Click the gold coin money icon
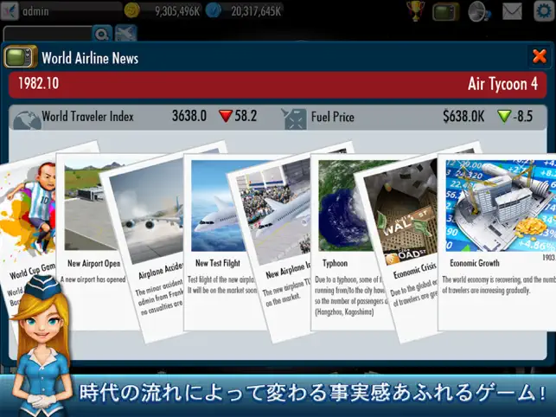Screen dimensions: 556x417 (131, 10)
